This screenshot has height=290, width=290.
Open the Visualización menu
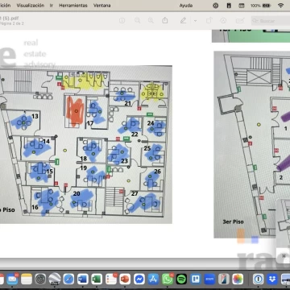point(31,6)
